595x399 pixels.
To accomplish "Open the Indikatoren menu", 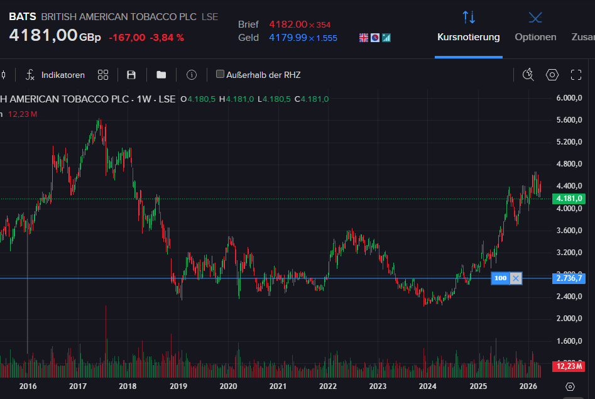I will (x=55, y=75).
